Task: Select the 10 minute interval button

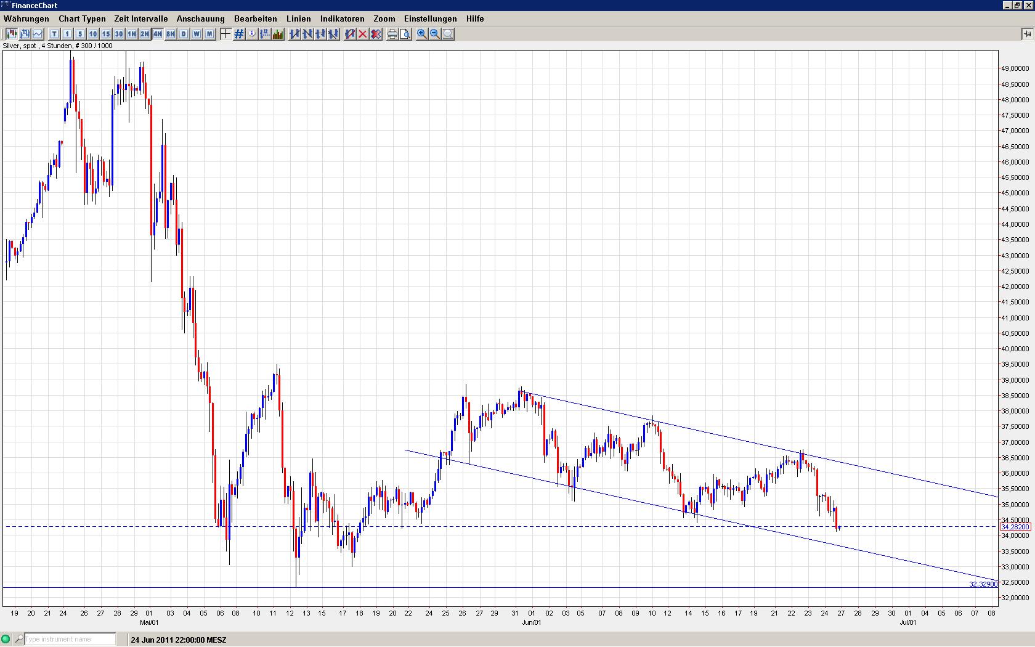Action: tap(93, 34)
